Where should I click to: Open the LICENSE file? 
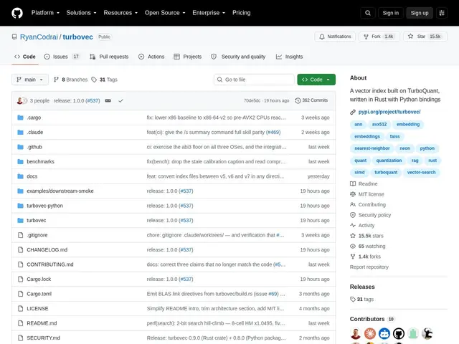(37, 309)
